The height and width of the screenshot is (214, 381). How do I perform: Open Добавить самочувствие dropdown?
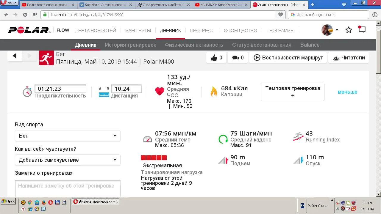[68, 160]
